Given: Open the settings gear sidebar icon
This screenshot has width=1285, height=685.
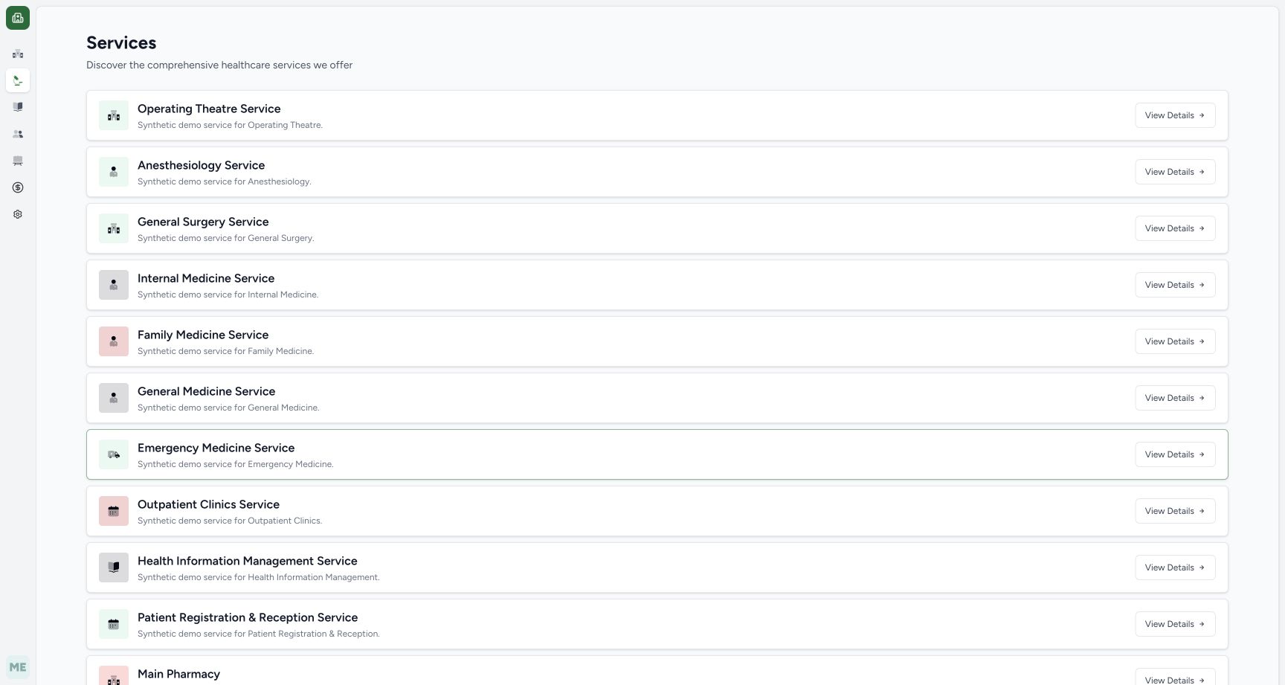Looking at the screenshot, I should tap(18, 214).
